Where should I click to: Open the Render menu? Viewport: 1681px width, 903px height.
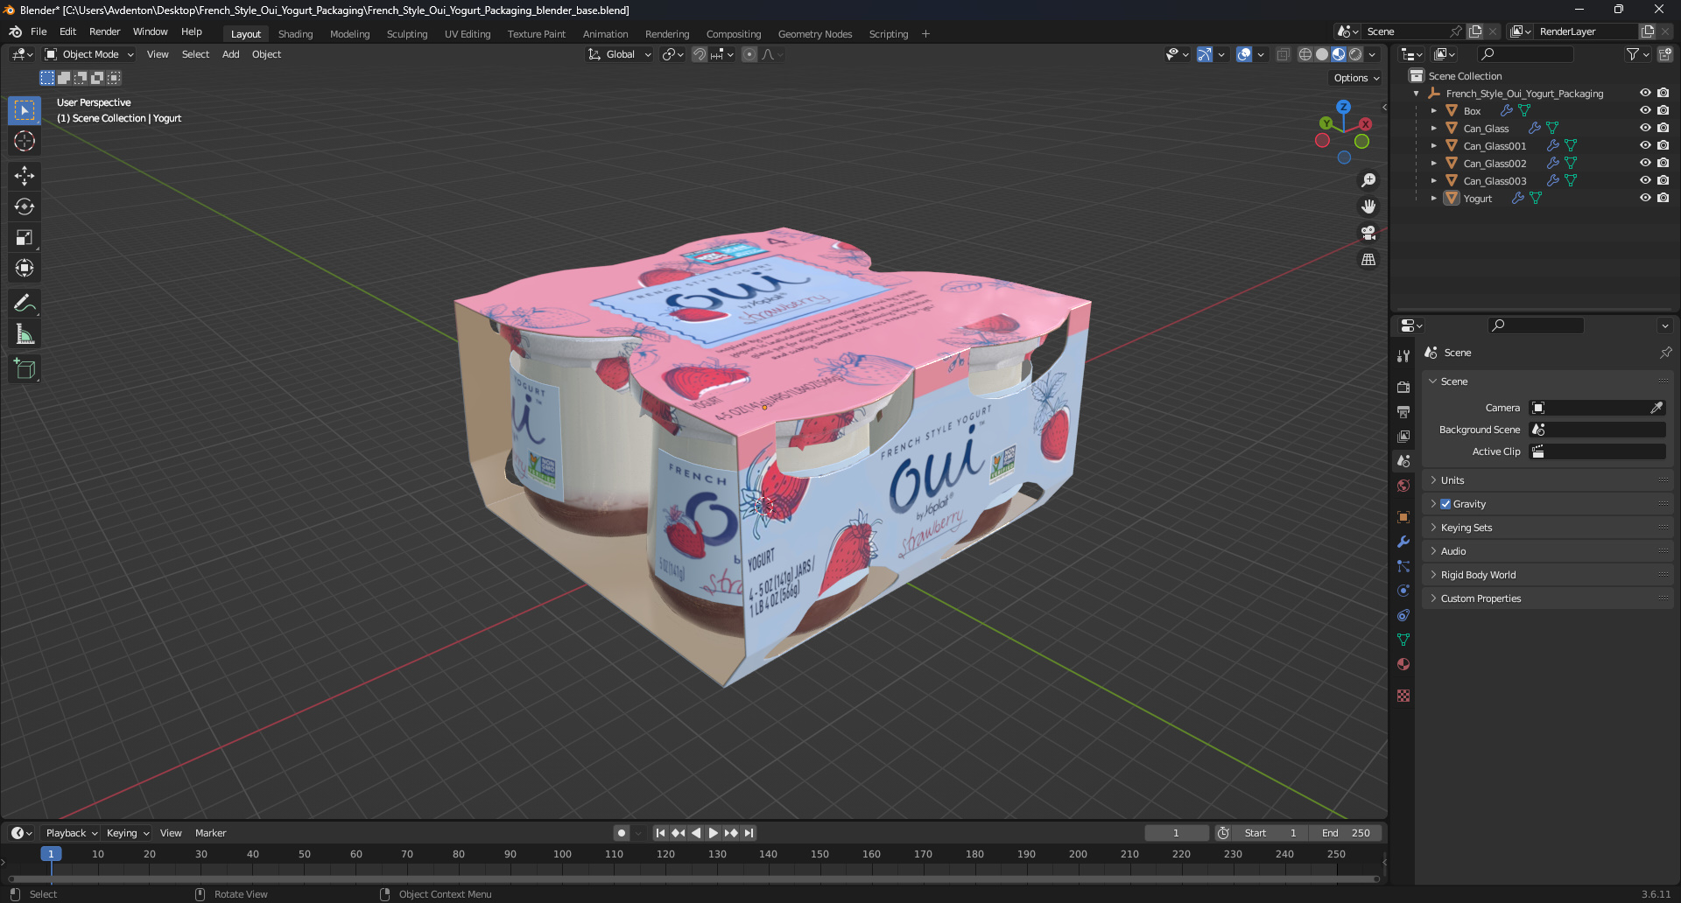click(x=104, y=31)
